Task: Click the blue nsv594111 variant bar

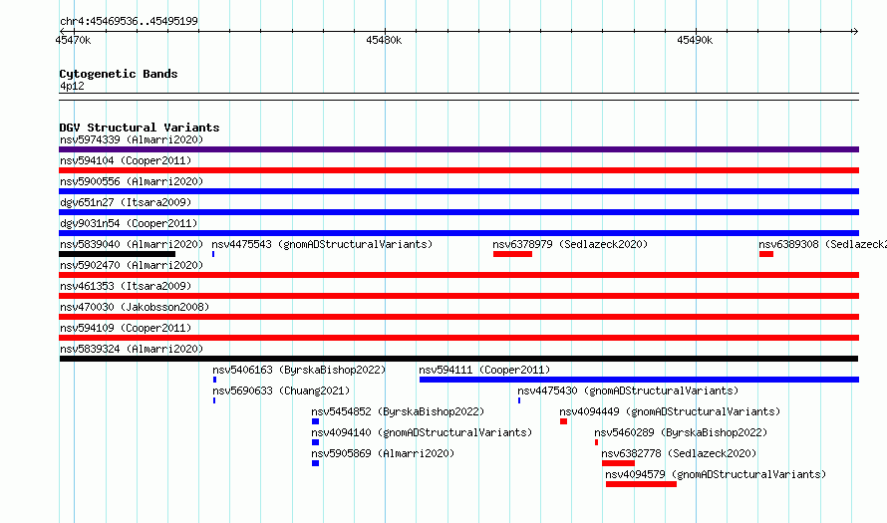Action: 639,380
